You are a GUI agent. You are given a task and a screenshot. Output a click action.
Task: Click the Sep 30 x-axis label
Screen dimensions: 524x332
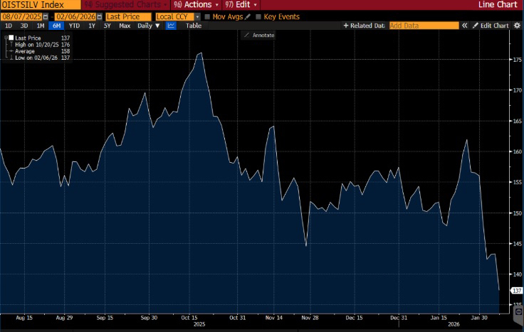pos(149,318)
